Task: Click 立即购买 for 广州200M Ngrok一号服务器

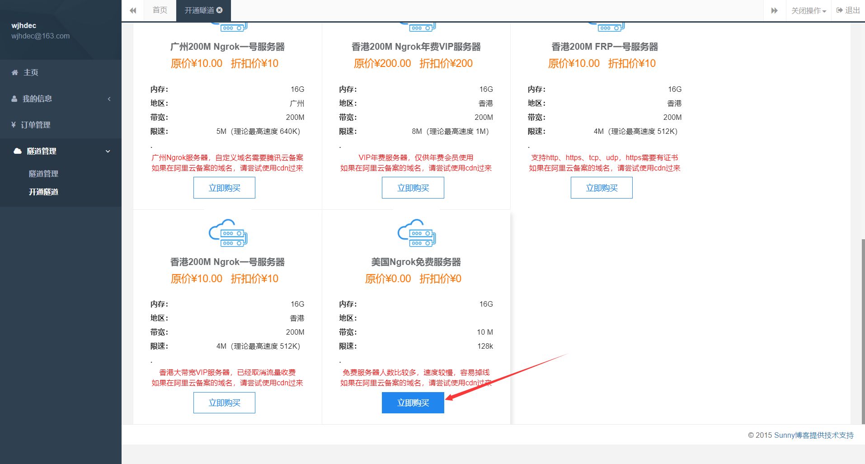Action: coord(224,188)
